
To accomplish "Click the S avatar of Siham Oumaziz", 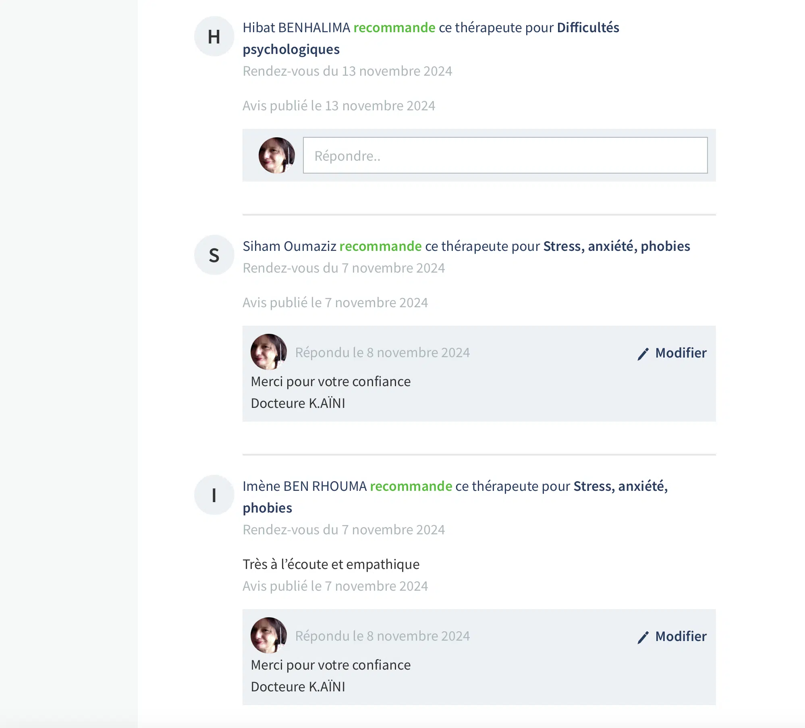I will click(x=214, y=255).
